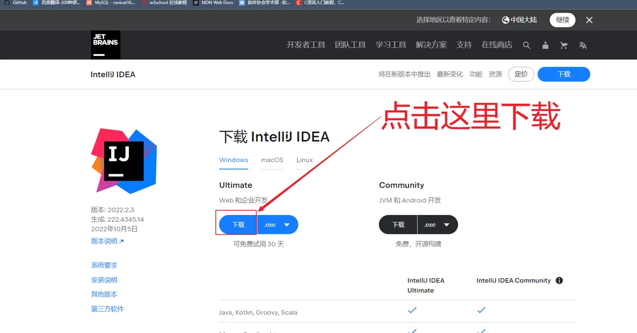Expand the Community .exe installer dropdown
637x333 pixels.
pyautogui.click(x=437, y=225)
